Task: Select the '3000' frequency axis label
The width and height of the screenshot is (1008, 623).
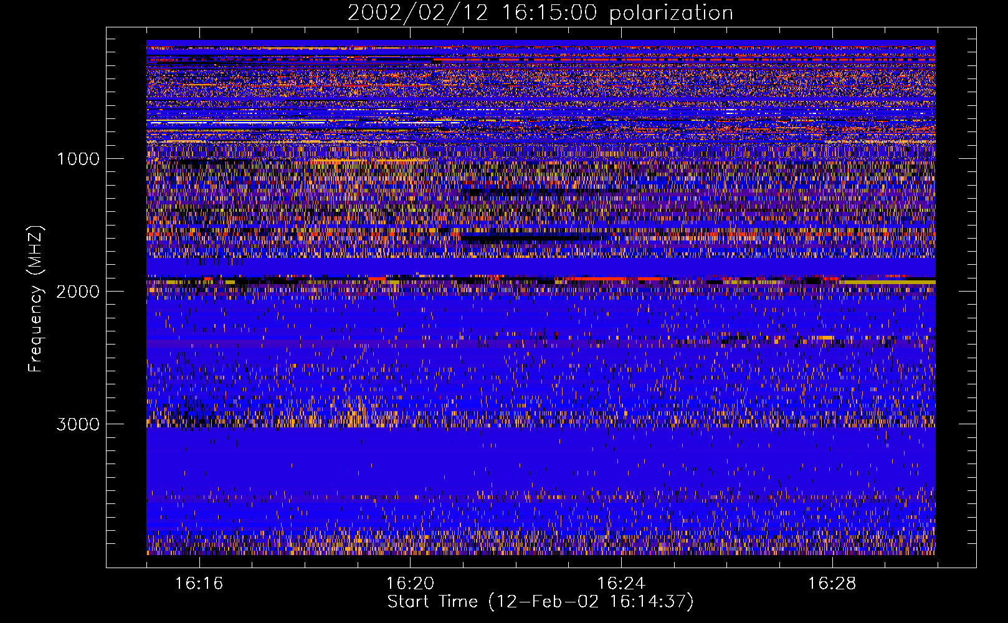Action: click(78, 424)
